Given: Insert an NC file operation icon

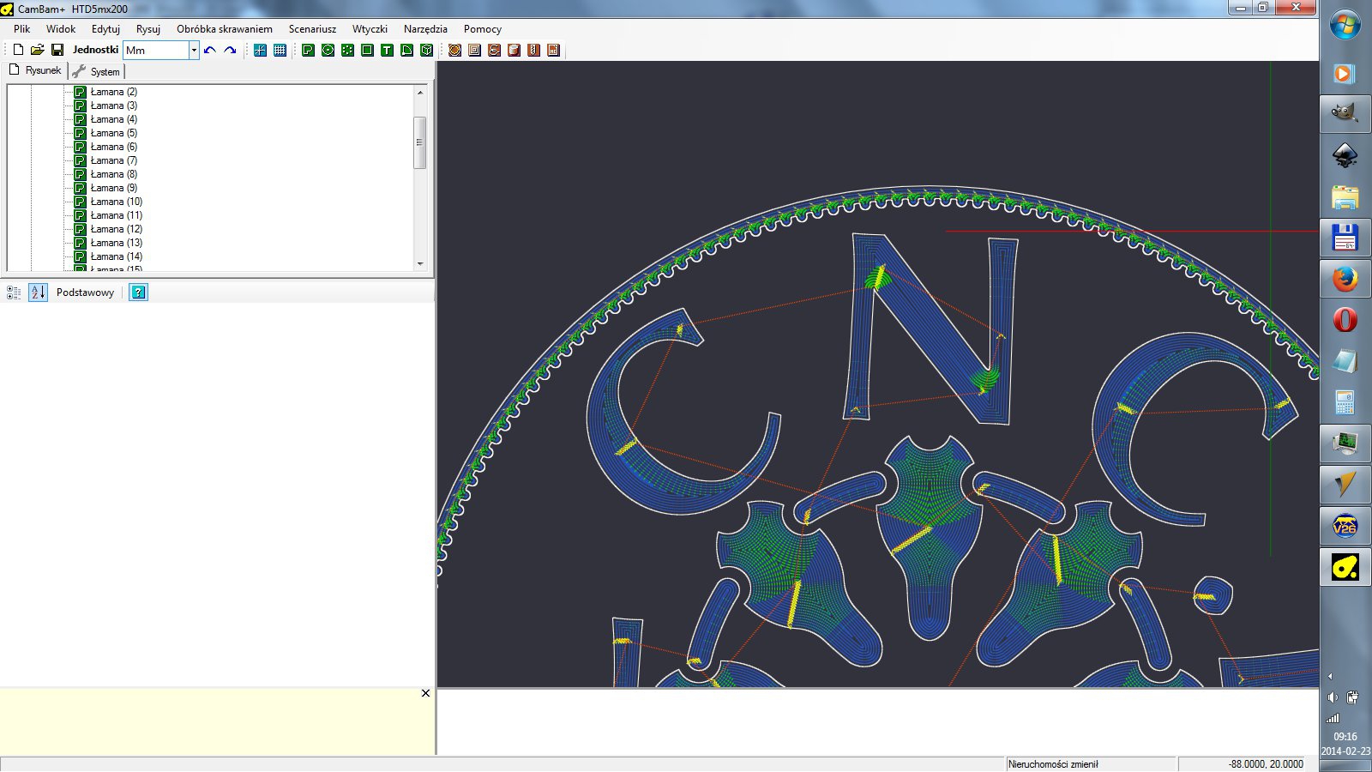Looking at the screenshot, I should [553, 50].
